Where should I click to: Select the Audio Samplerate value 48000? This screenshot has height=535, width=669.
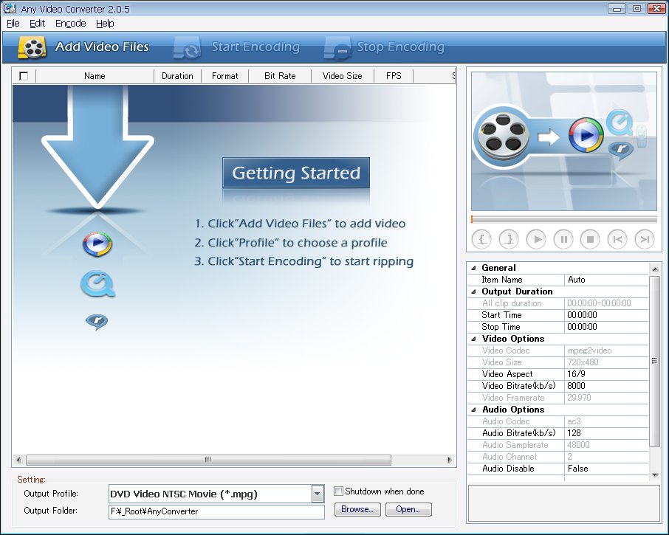(x=605, y=445)
